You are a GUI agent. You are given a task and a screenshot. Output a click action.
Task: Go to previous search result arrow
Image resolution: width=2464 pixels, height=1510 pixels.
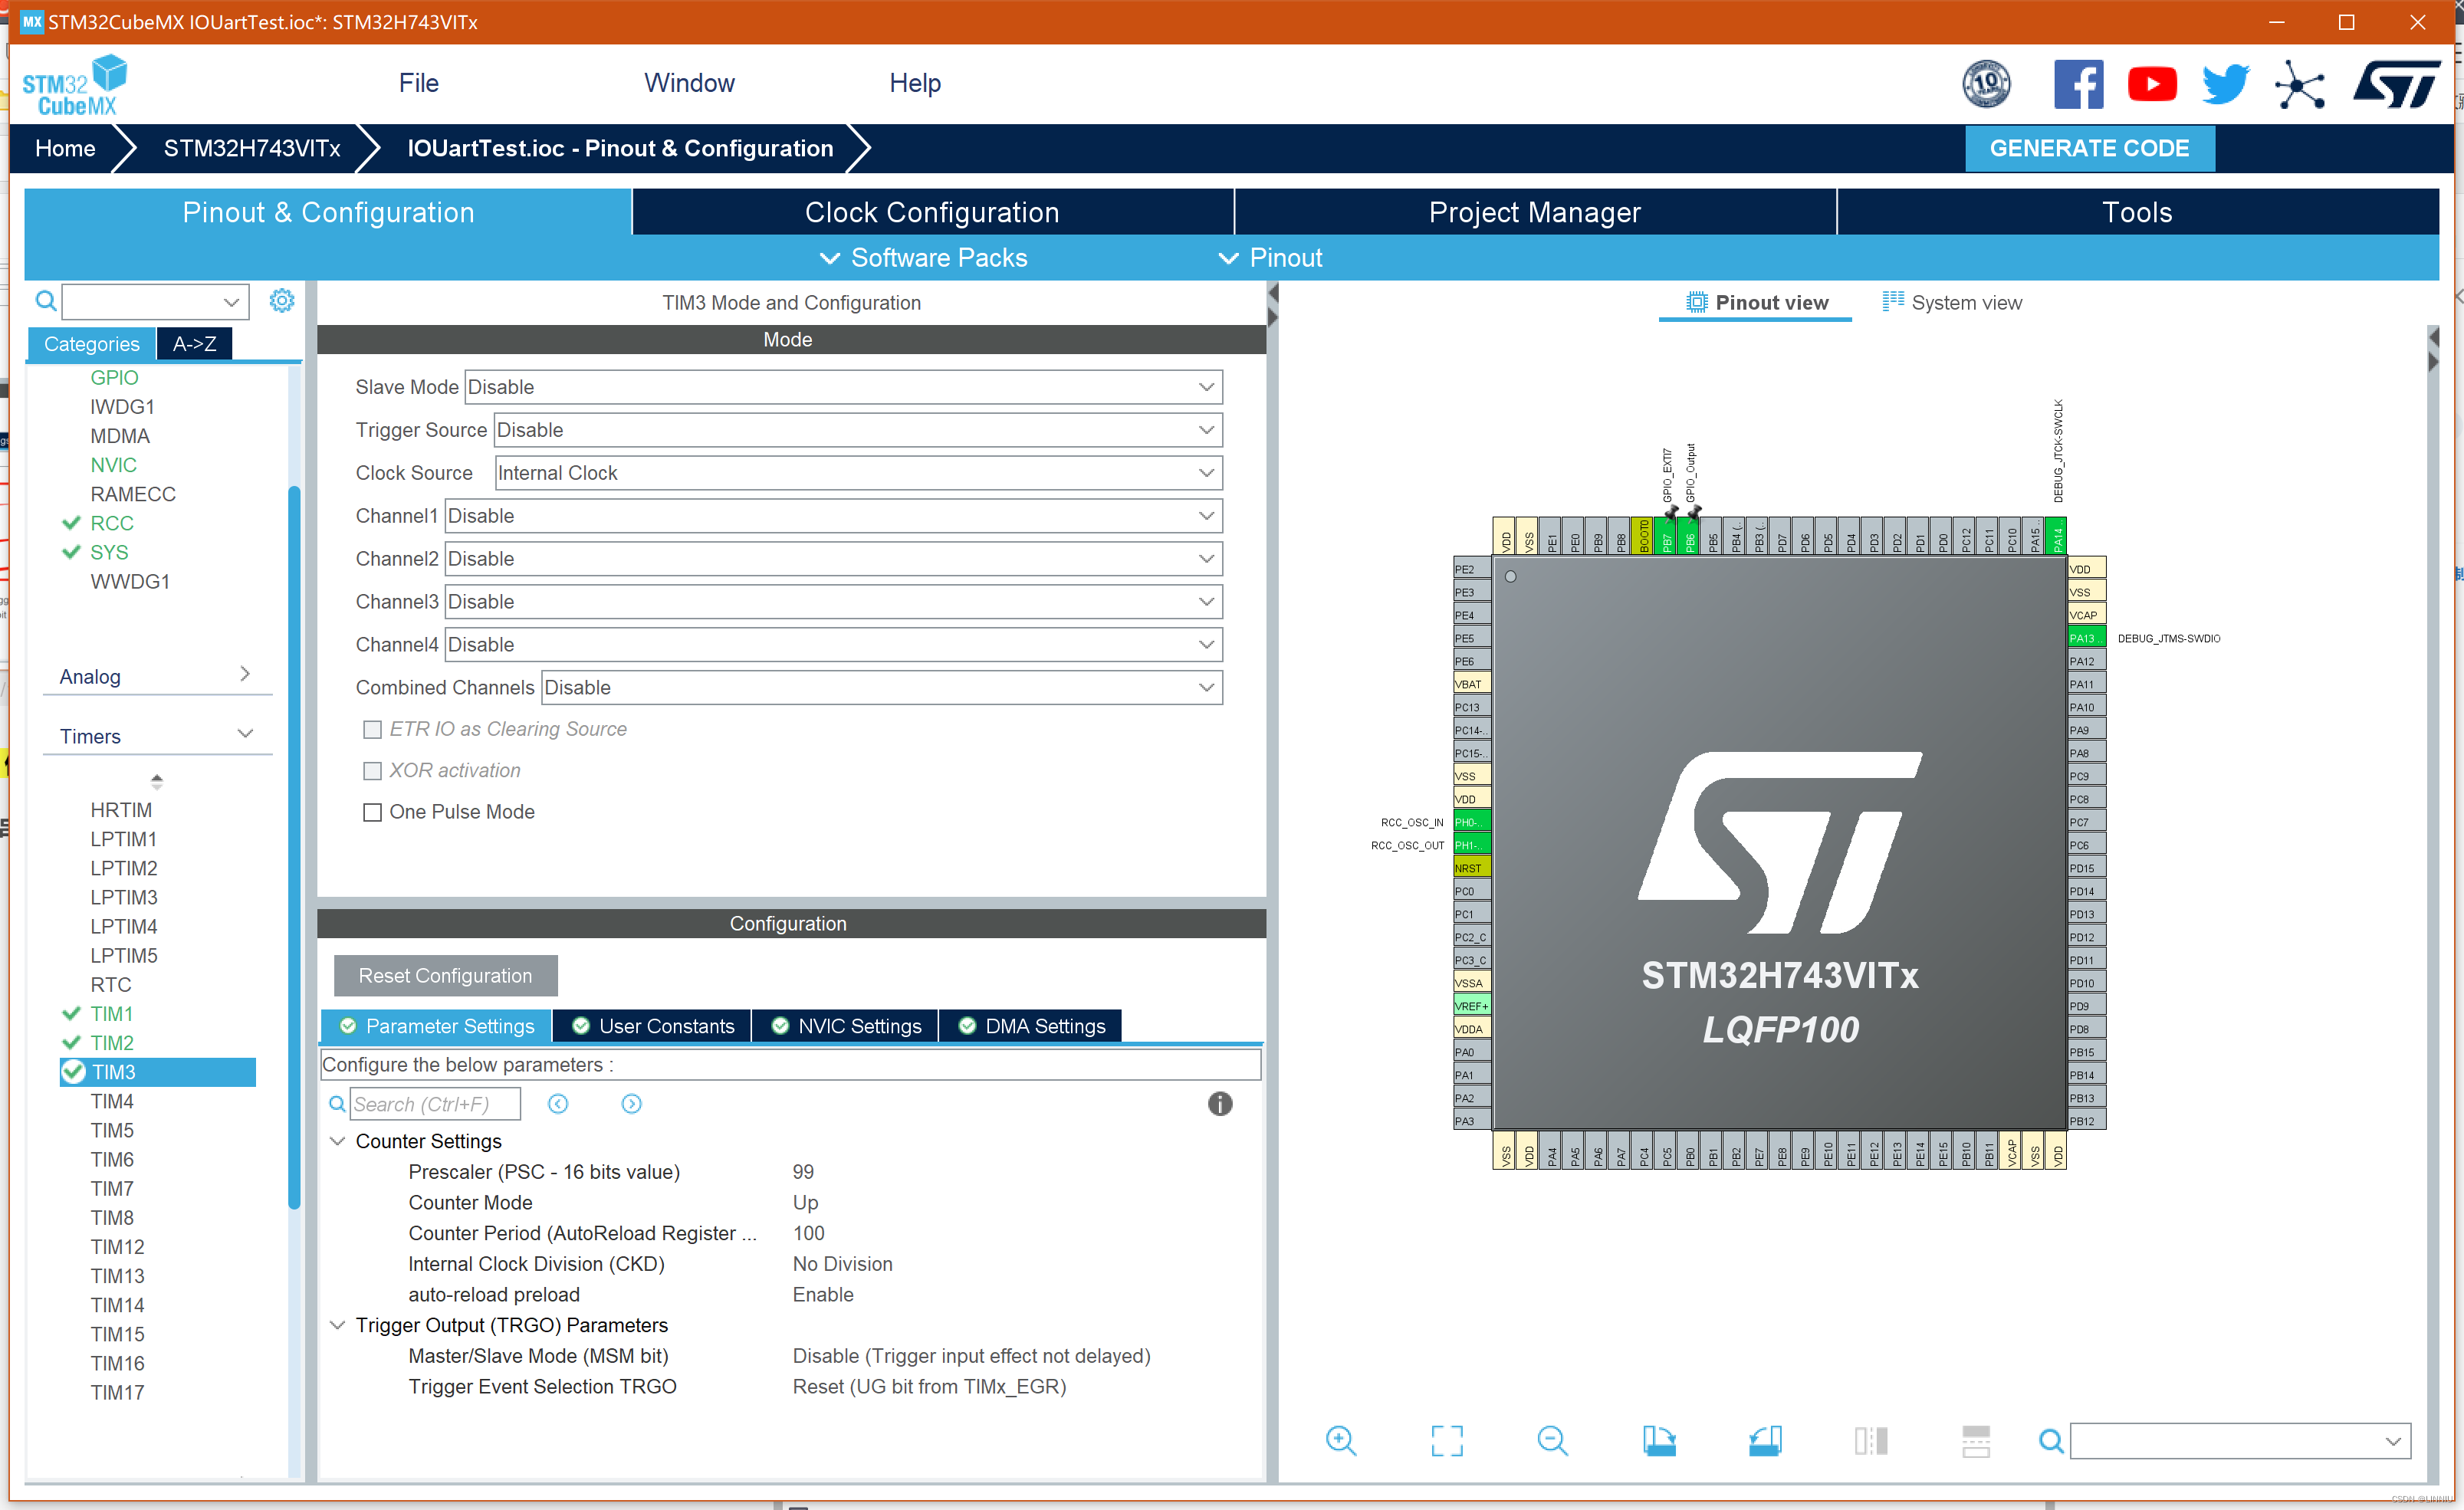tap(558, 1103)
